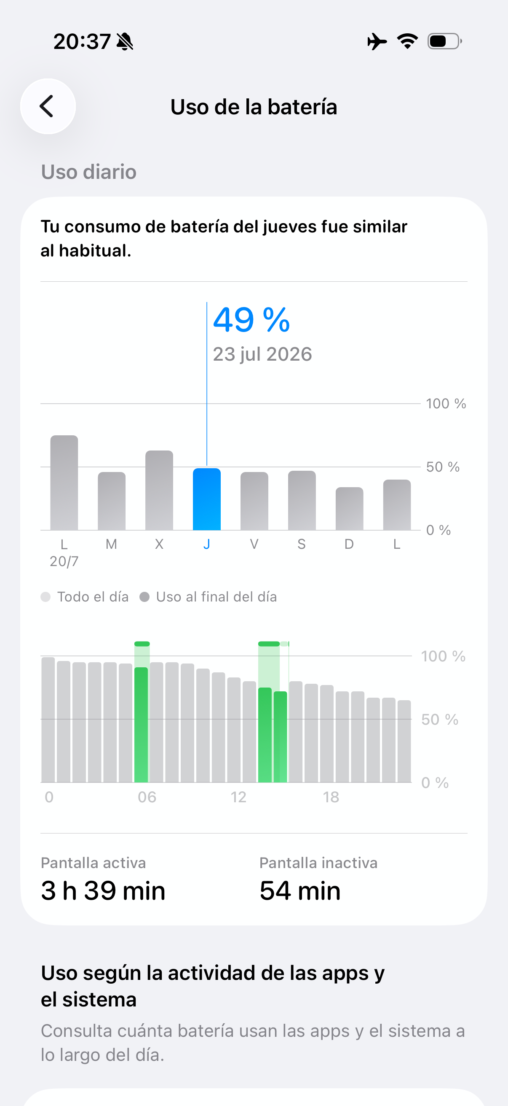The width and height of the screenshot is (508, 1106).
Task: Select the Sunday (D) usage bar
Action: [x=349, y=509]
